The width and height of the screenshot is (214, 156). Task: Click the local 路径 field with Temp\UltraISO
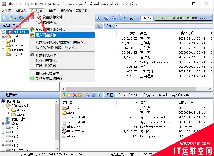pyautogui.click(x=164, y=95)
